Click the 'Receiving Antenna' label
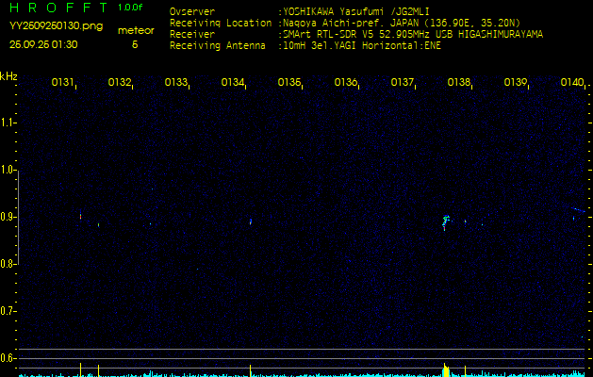The height and width of the screenshot is (377, 593). (218, 46)
